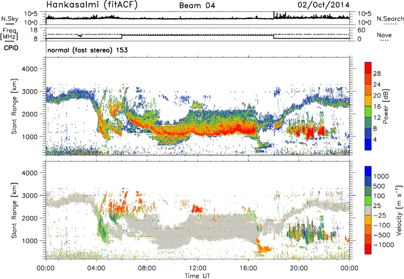
Task: Click power panel 'Slant Range [km]' axis label
Action: pos(14,106)
